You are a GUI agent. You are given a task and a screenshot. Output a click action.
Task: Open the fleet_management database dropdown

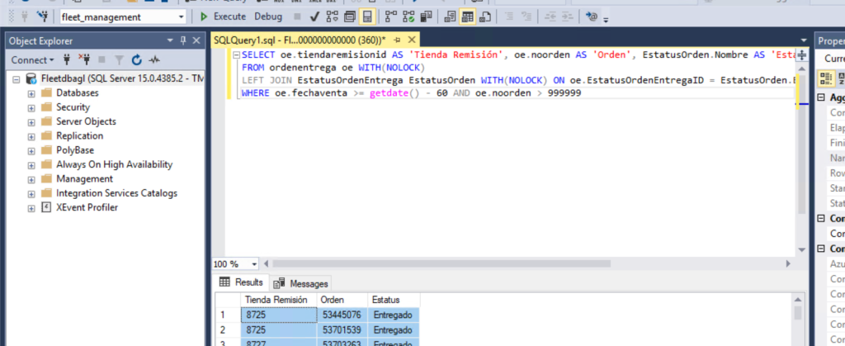point(181,17)
